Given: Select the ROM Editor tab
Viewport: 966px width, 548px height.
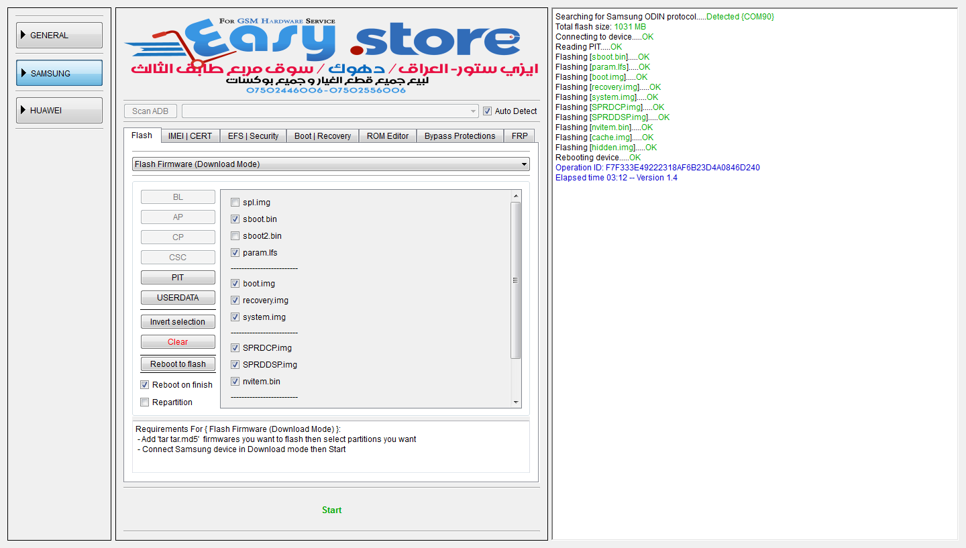Looking at the screenshot, I should (388, 136).
